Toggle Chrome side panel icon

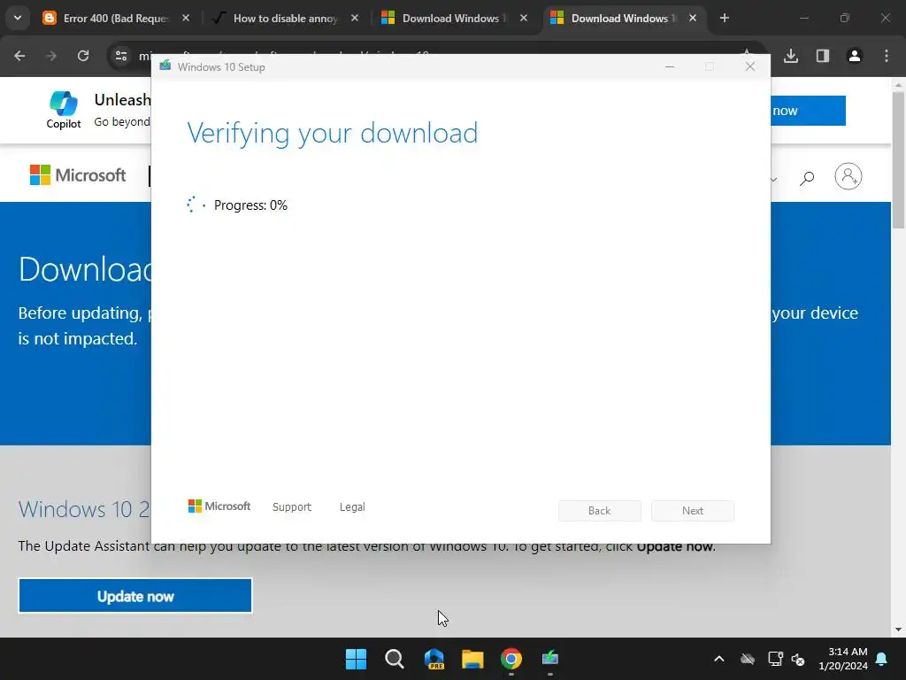click(823, 56)
